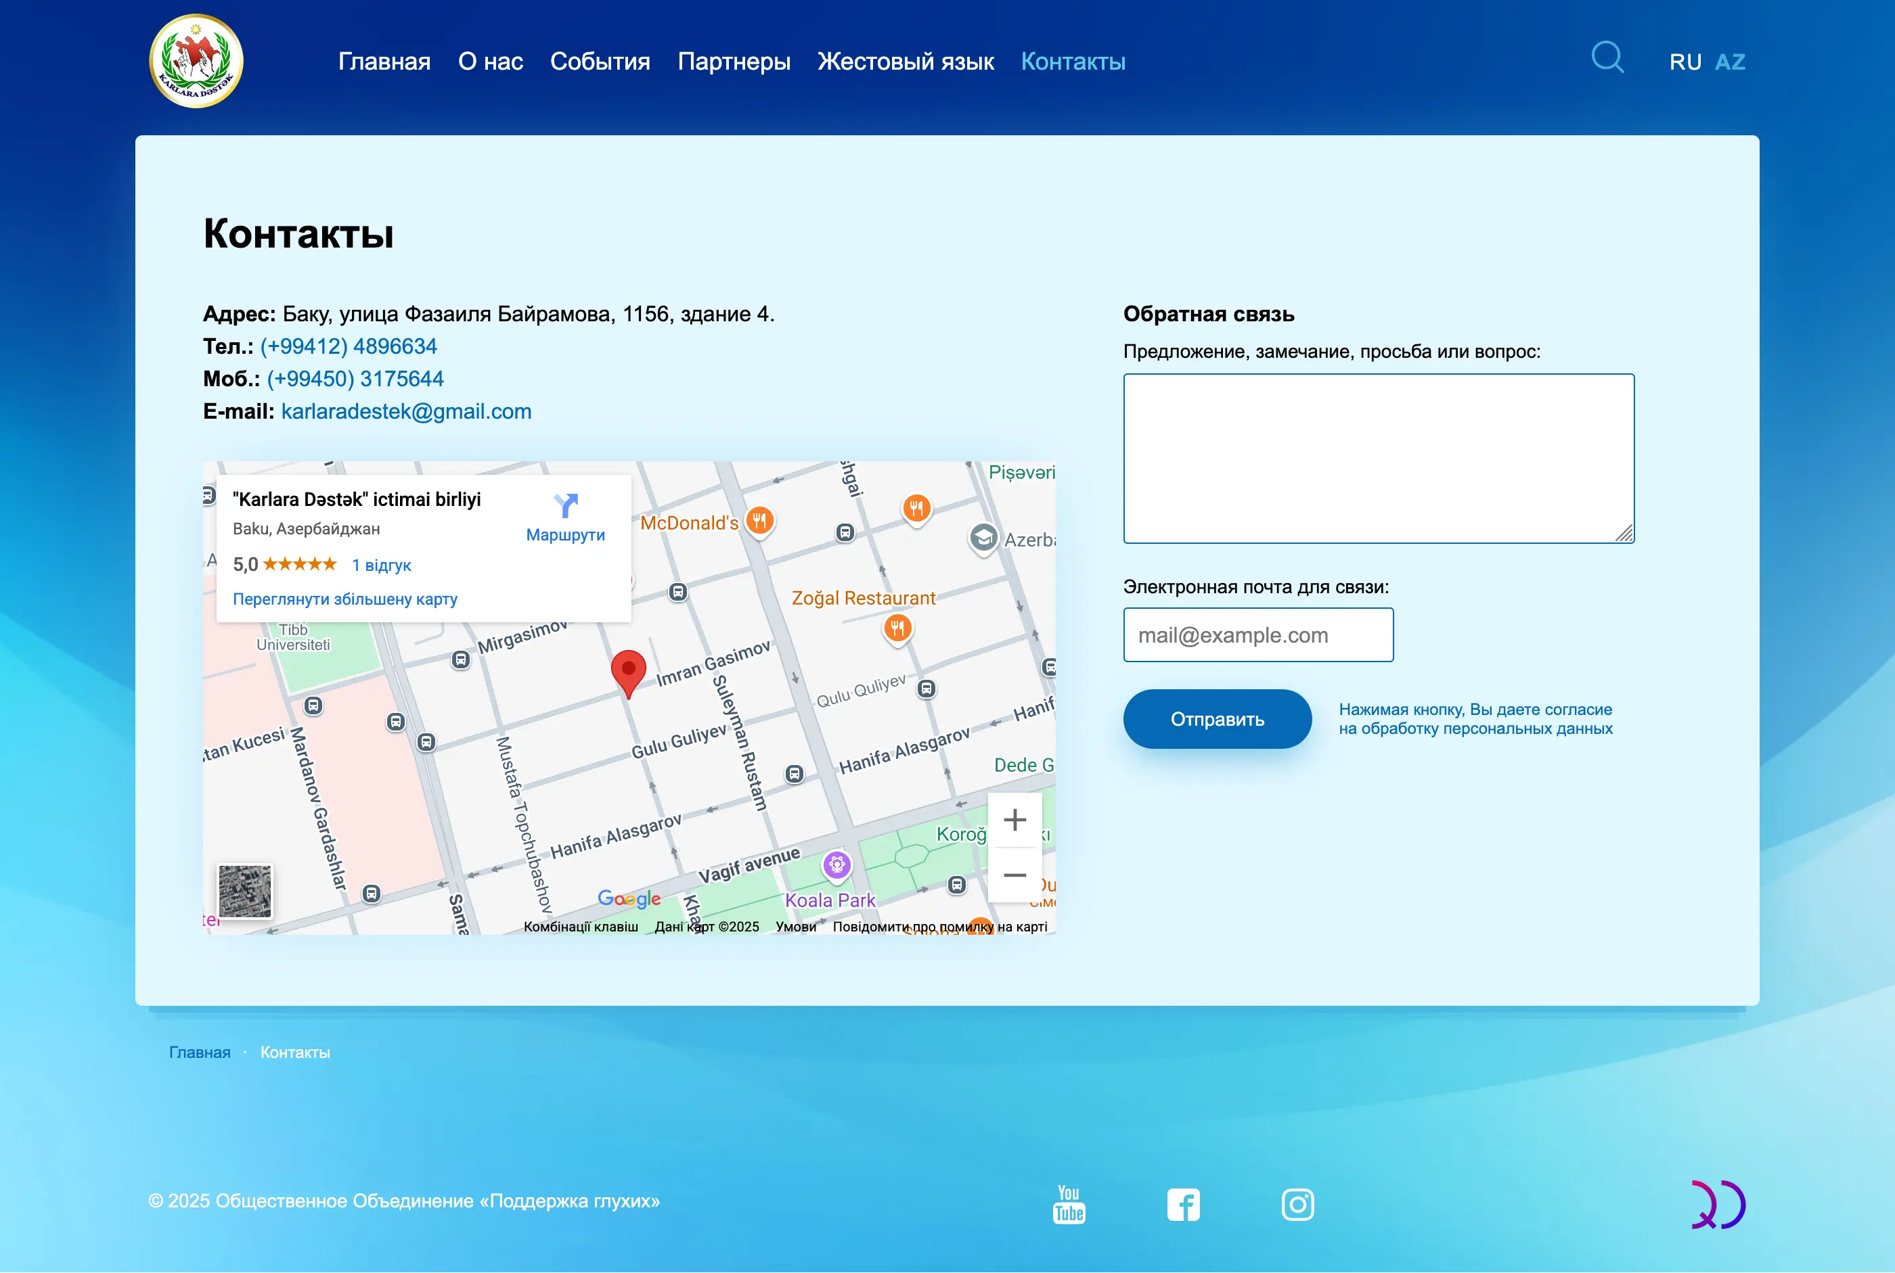This screenshot has height=1273, width=1895.
Task: Click the bus stop icon near Mirgasimov
Action: pyautogui.click(x=460, y=659)
